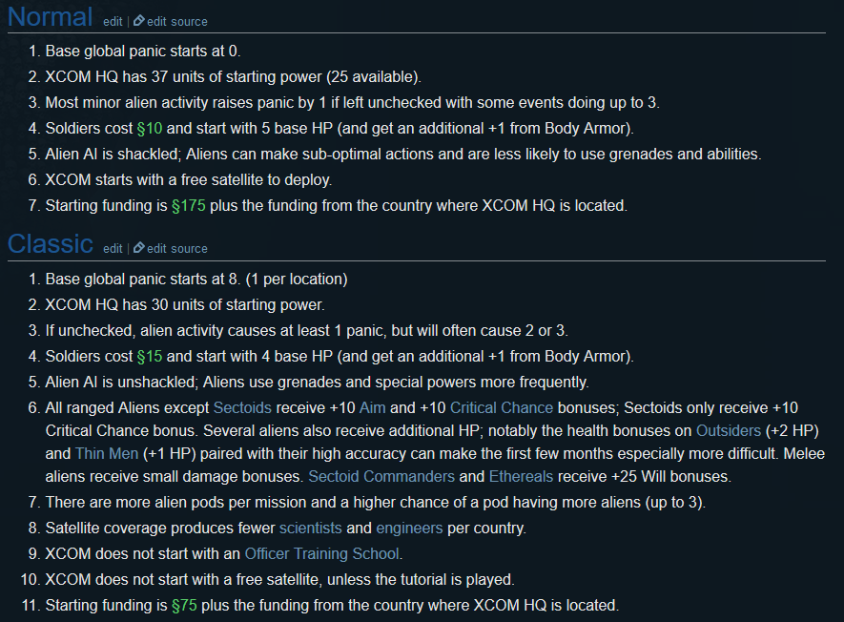
Task: Open the Thin Men link
Action: pyautogui.click(x=107, y=452)
